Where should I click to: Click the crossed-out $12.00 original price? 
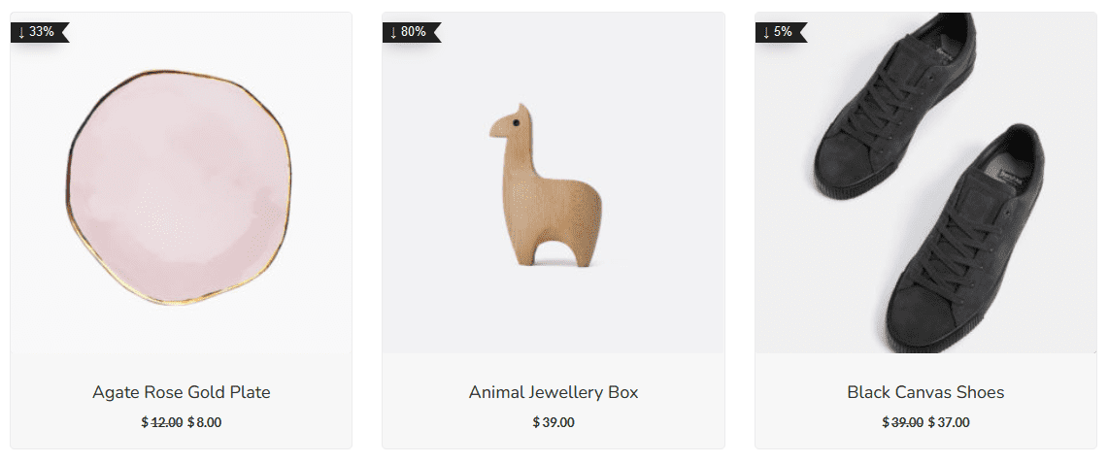point(162,423)
